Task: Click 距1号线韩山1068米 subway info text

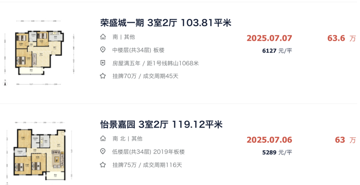Action: coord(173,63)
